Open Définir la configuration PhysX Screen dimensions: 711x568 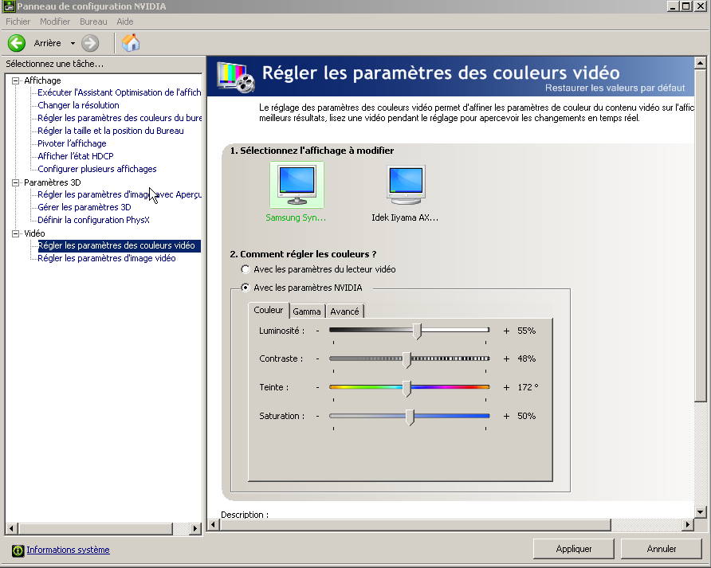tap(93, 220)
